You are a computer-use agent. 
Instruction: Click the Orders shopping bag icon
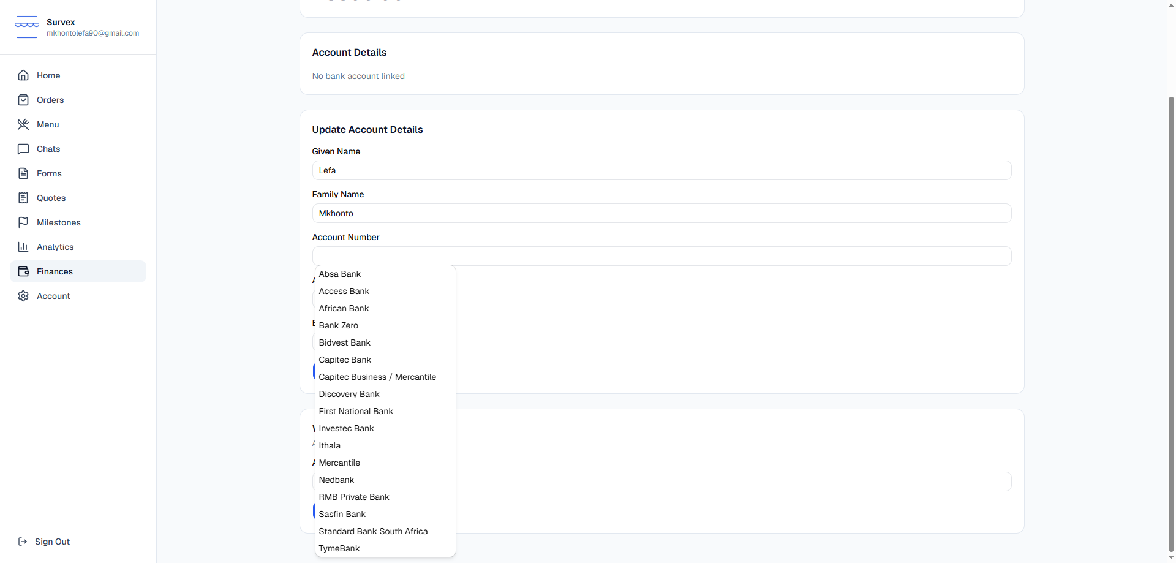click(23, 100)
